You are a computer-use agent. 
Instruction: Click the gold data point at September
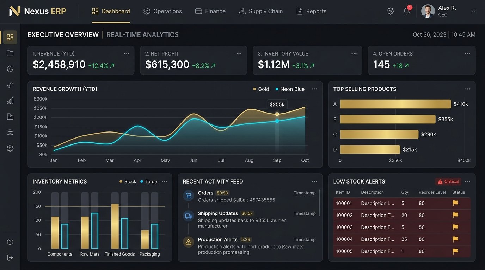277,114
